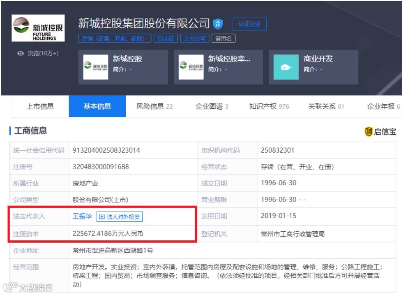Viewport: 403px width, 295px height.
Task: Click company type 股份有限公司(上市)
Action: click(x=100, y=200)
